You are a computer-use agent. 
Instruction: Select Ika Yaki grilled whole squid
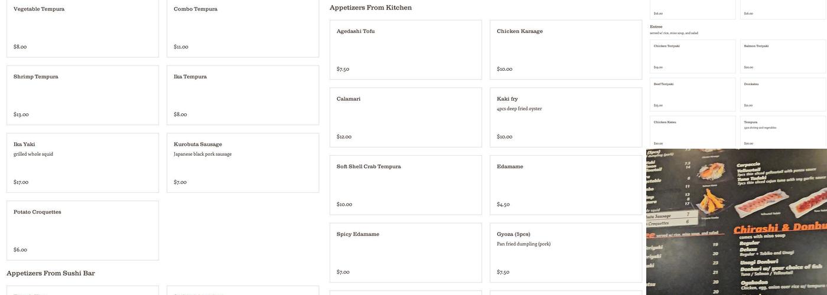point(83,163)
